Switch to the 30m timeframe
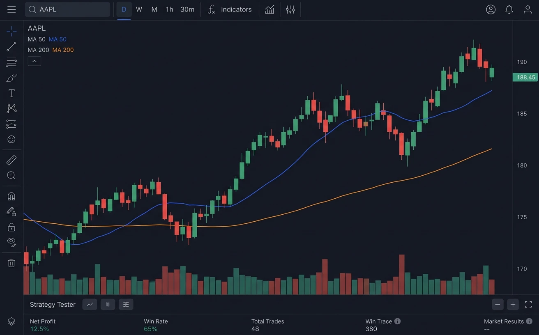This screenshot has width=539, height=335. pos(187,9)
